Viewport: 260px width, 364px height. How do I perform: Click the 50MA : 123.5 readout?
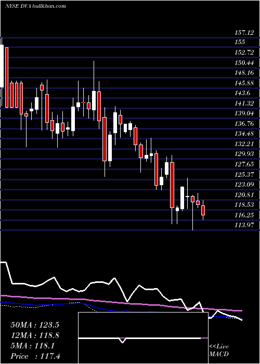[x=35, y=324]
